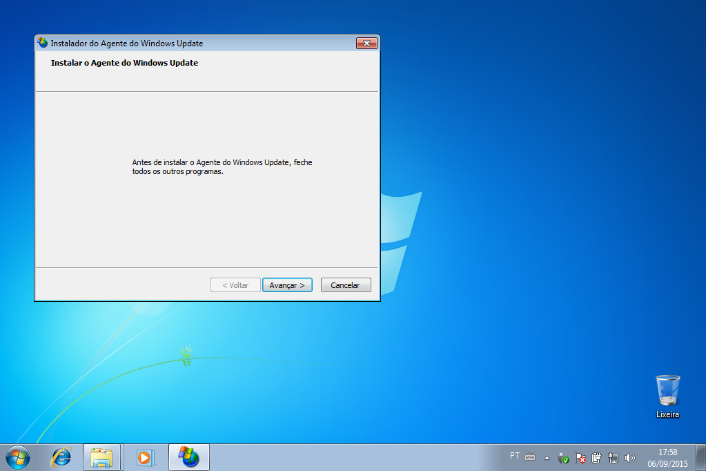Click the on-screen keyboard tray icon
Screen dimensions: 706x471
(531, 457)
